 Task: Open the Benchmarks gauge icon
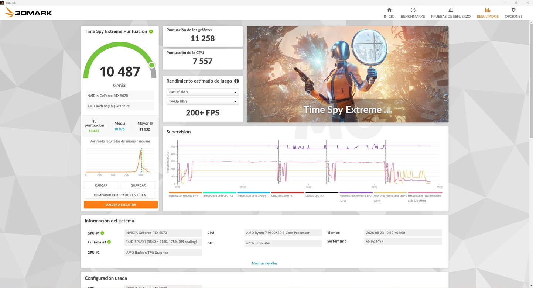point(413,10)
